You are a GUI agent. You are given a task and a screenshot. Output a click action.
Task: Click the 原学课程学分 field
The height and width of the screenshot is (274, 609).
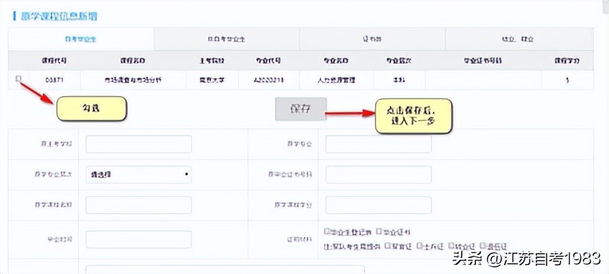[x=378, y=205]
